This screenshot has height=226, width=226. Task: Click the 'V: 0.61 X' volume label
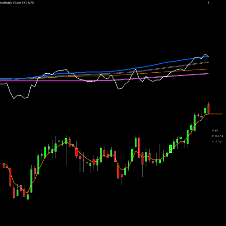[x=217, y=136]
